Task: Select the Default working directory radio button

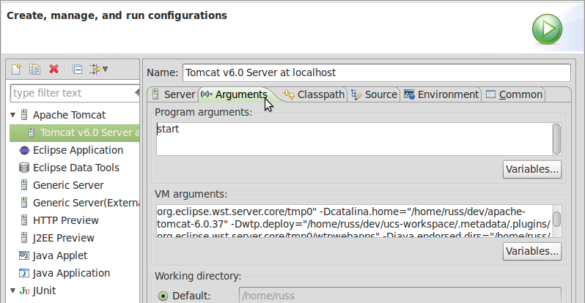Action: point(163,296)
